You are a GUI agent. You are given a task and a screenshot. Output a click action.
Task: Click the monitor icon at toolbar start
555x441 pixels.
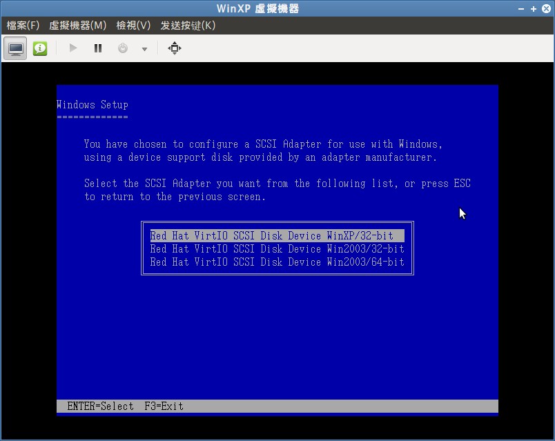tap(14, 48)
